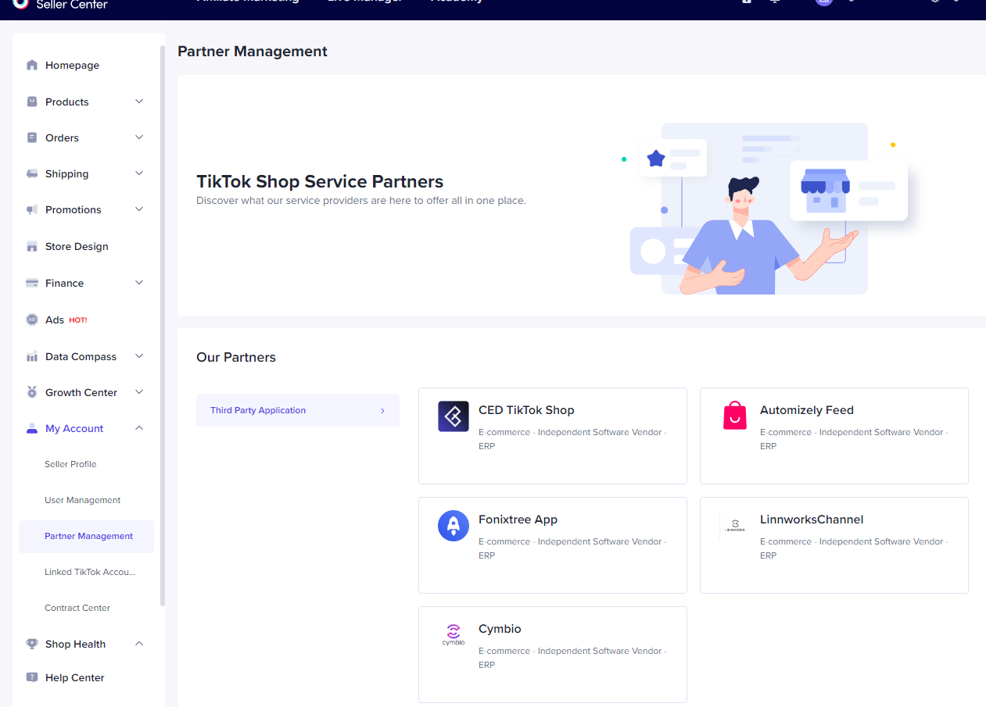
Task: Open Contract Center page
Action: [x=77, y=608]
